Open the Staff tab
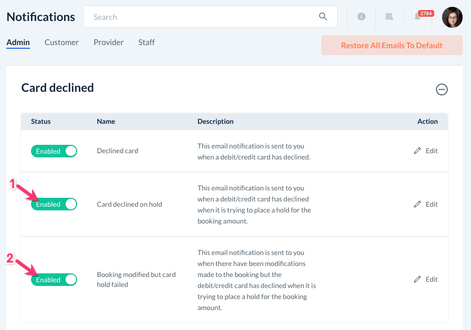471x330 pixels. click(146, 42)
